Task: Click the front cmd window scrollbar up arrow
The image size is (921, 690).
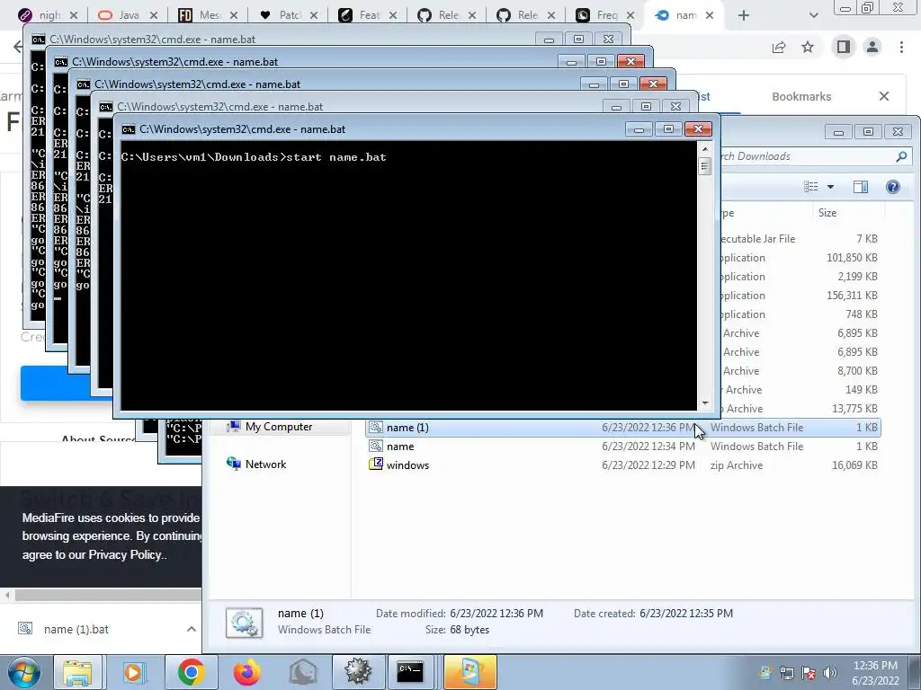Action: [705, 149]
